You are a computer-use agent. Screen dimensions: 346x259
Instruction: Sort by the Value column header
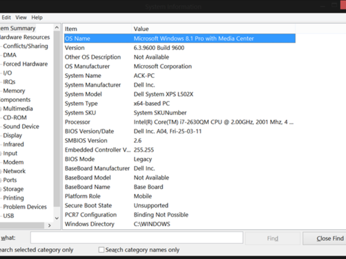213,29
